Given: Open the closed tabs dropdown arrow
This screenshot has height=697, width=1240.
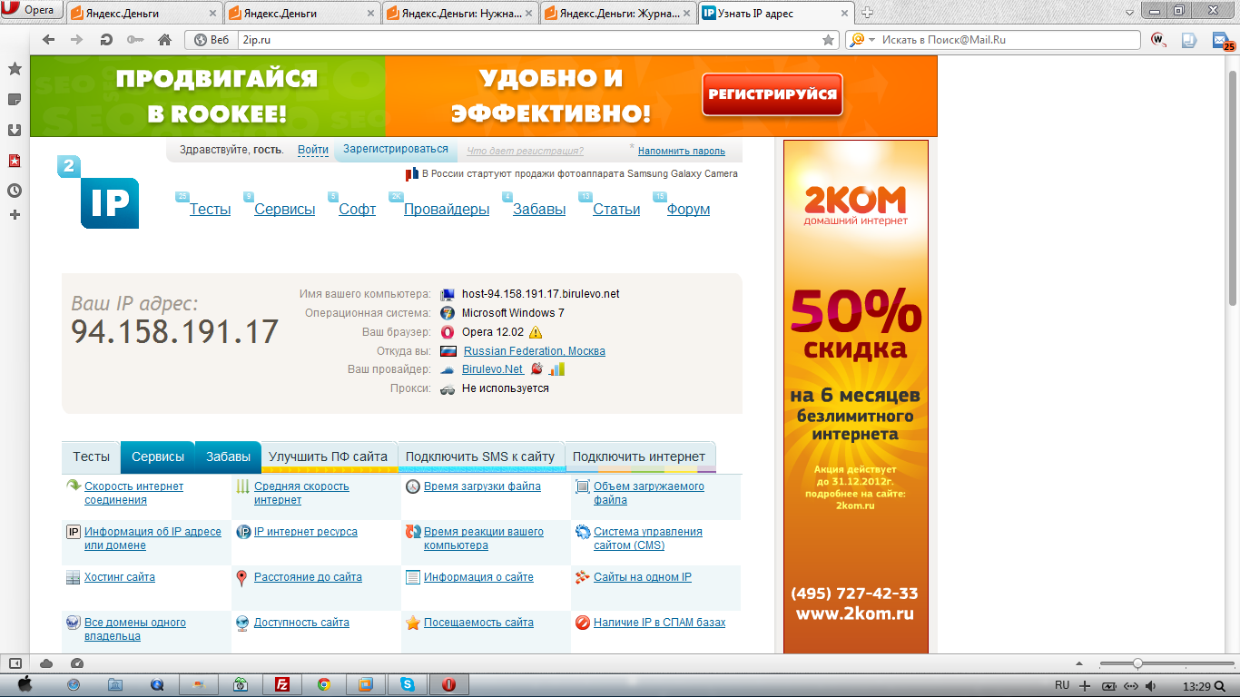Looking at the screenshot, I should (1130, 12).
